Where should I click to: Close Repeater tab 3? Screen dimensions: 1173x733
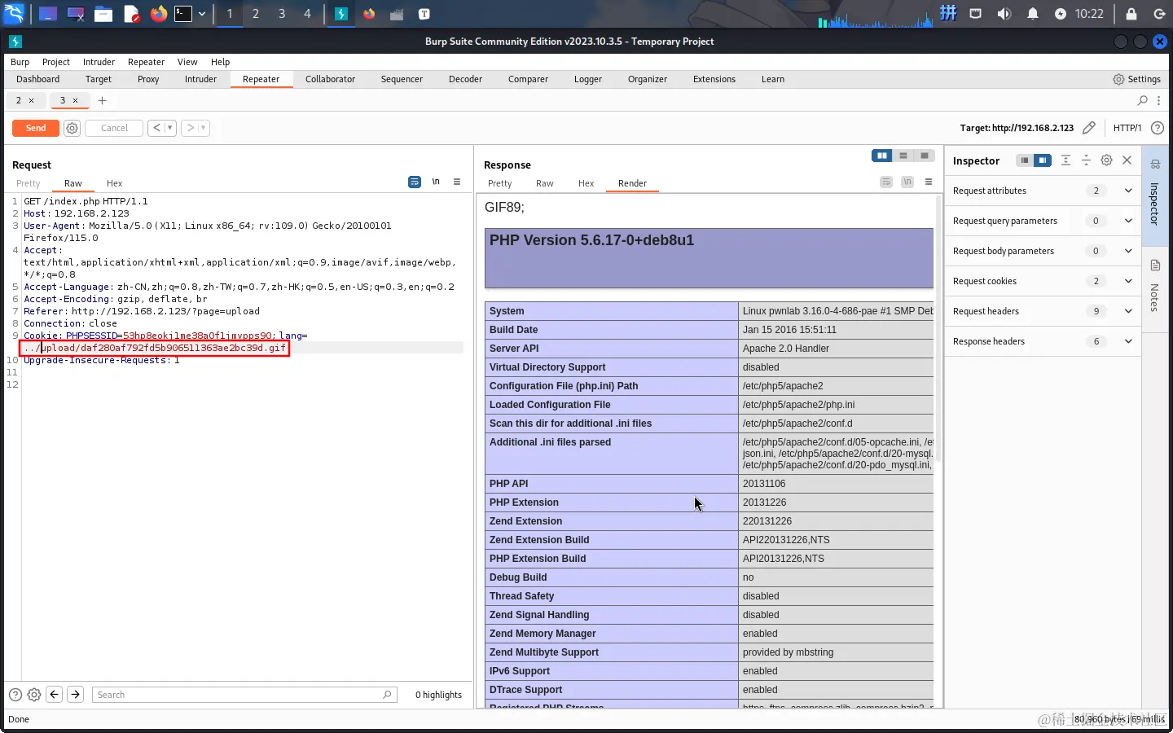76,100
